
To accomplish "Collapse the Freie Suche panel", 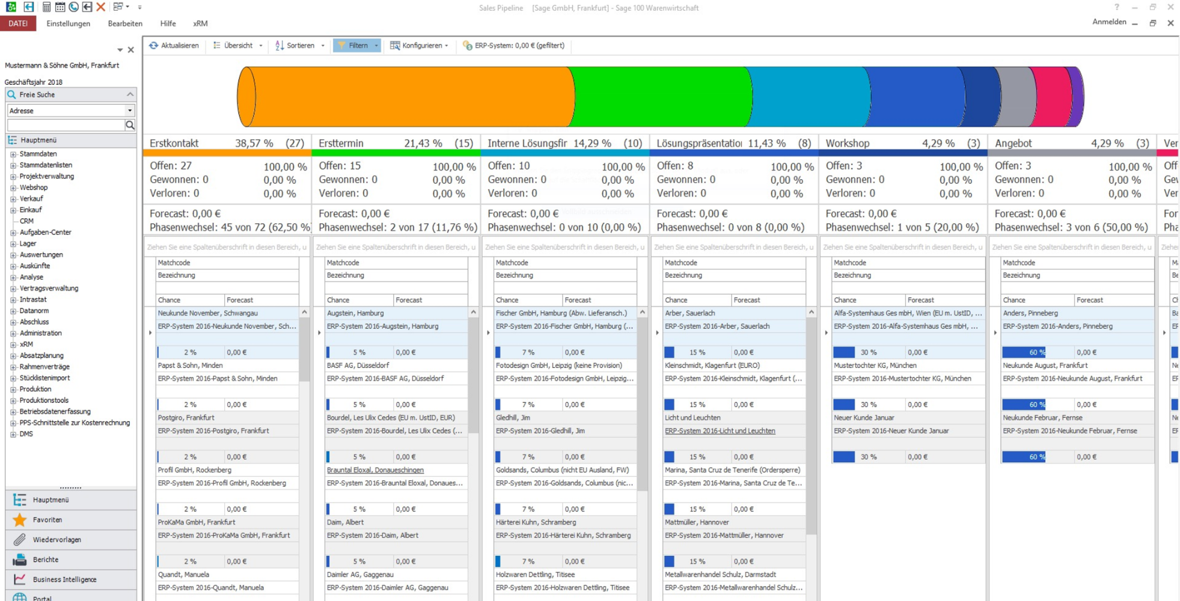I will point(130,95).
